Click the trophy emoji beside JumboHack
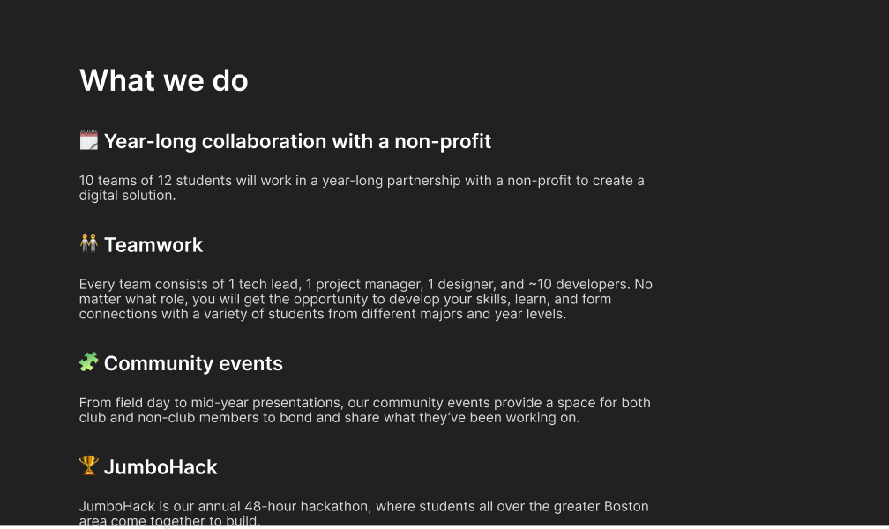The height and width of the screenshot is (529, 889). coord(89,466)
